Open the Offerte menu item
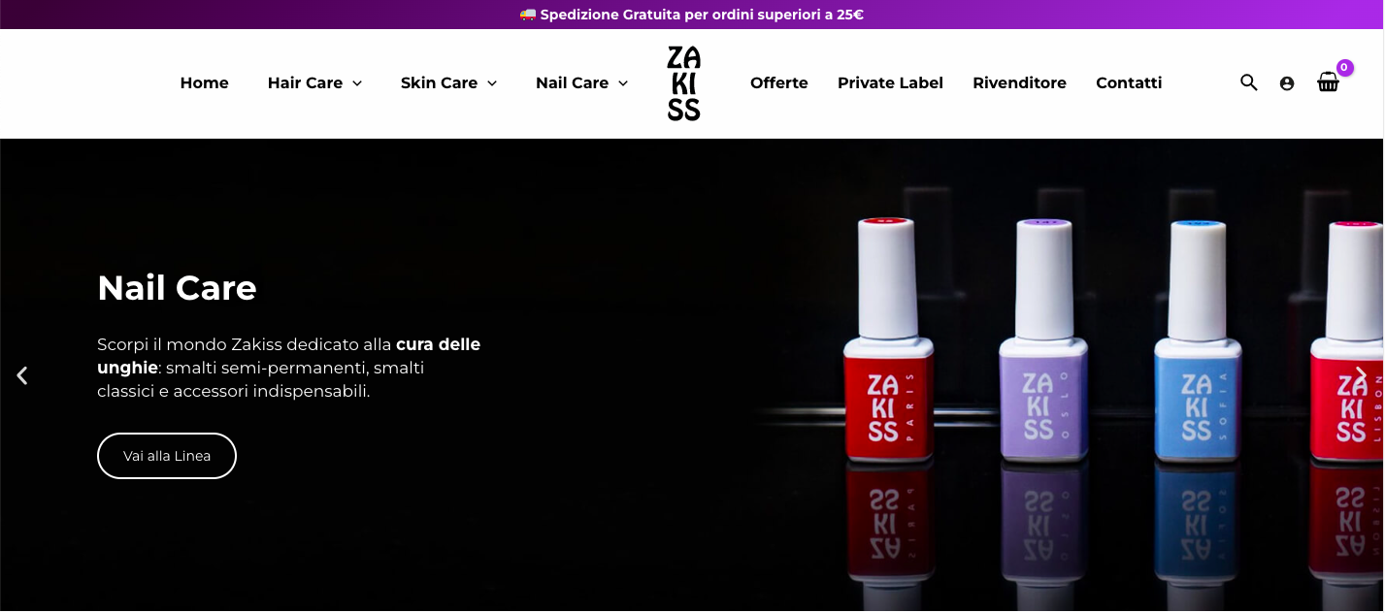This screenshot has width=1385, height=613. pyautogui.click(x=779, y=83)
